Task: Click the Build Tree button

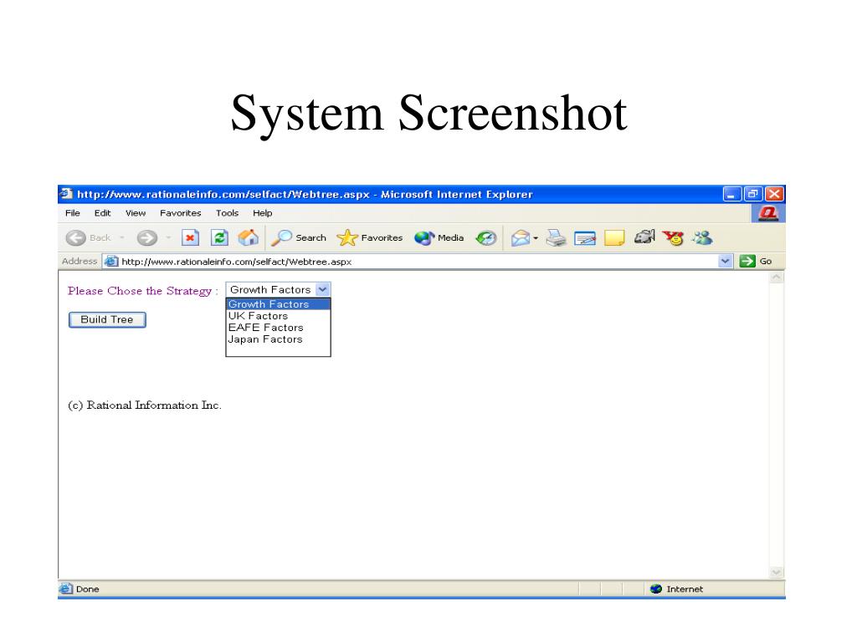Action: click(107, 320)
